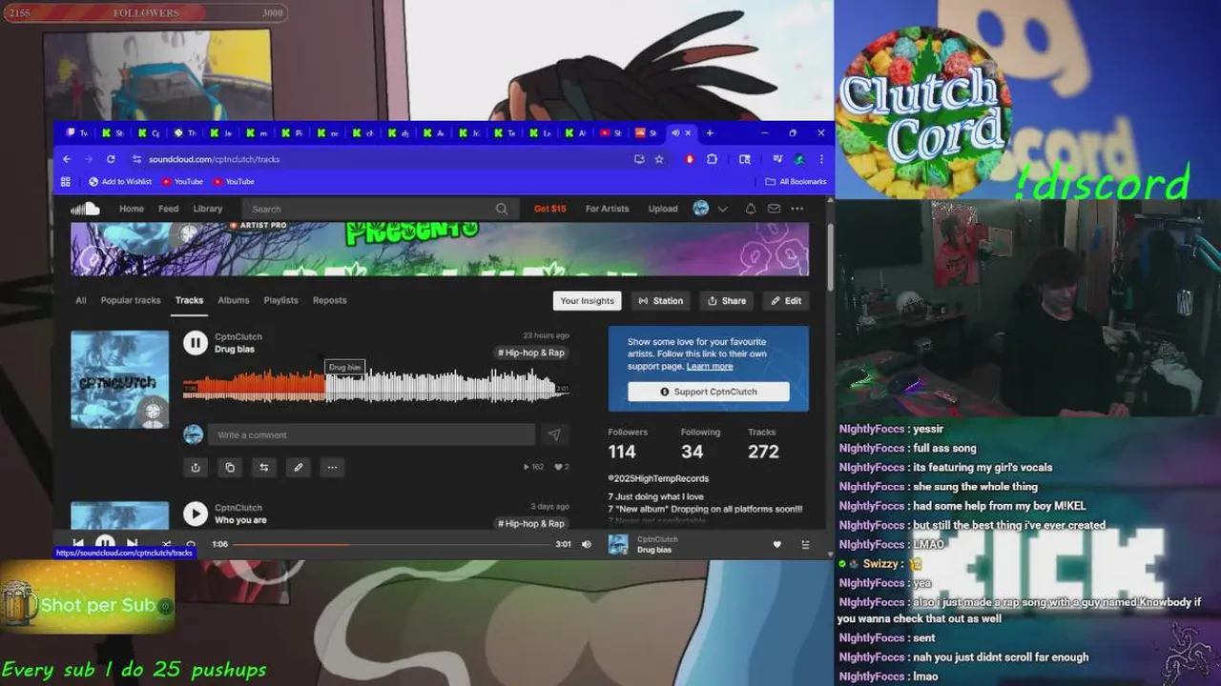Open the bookmarks apps grid icon
Viewport: 1221px width, 686px height.
pos(66,181)
